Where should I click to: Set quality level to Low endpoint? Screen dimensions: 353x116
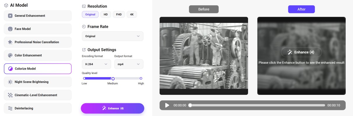point(84,78)
